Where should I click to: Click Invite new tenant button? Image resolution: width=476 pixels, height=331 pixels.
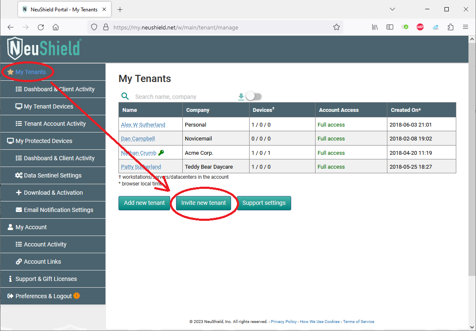(x=203, y=203)
